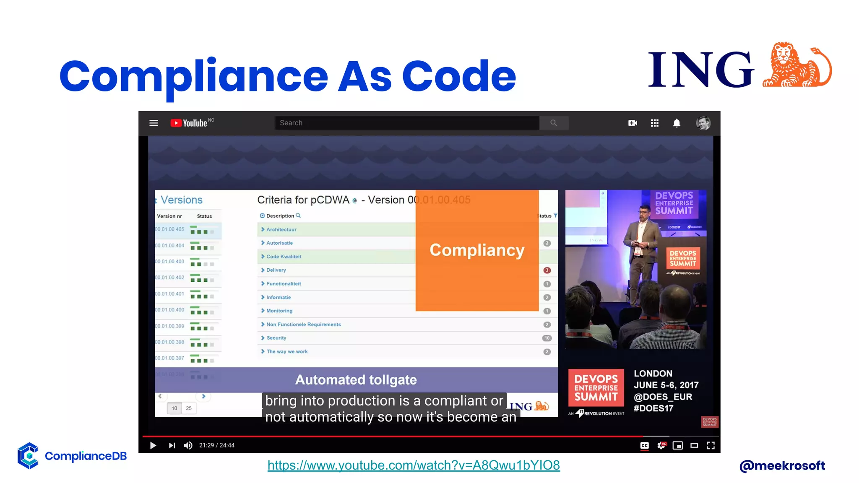859x483 pixels.
Task: Open the notifications bell
Action: click(677, 123)
